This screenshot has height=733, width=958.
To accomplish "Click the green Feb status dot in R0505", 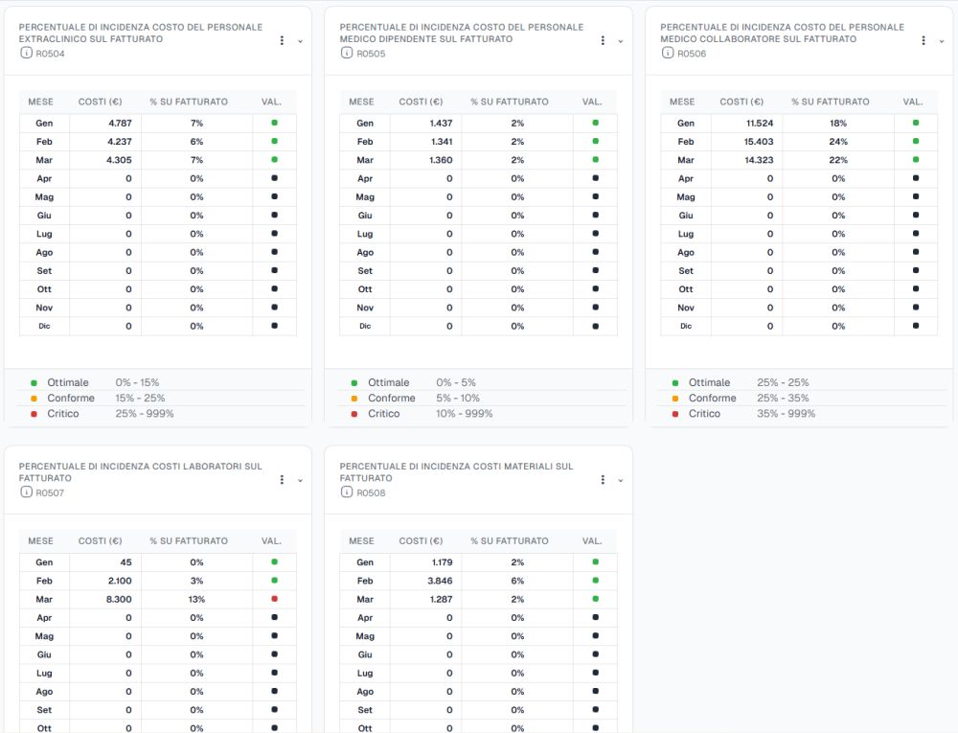I will 596,141.
